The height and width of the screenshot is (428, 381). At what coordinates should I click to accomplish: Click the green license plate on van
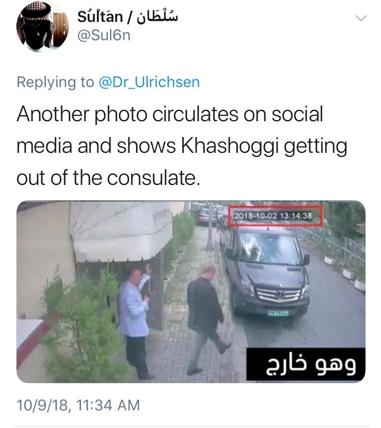pyautogui.click(x=278, y=313)
